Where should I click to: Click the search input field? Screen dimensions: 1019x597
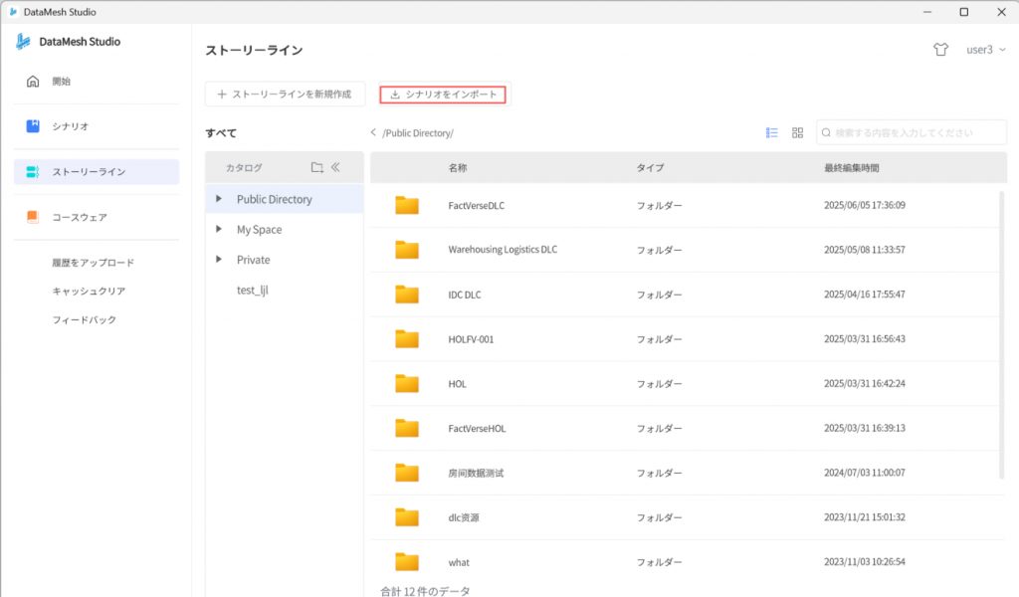[x=916, y=132]
